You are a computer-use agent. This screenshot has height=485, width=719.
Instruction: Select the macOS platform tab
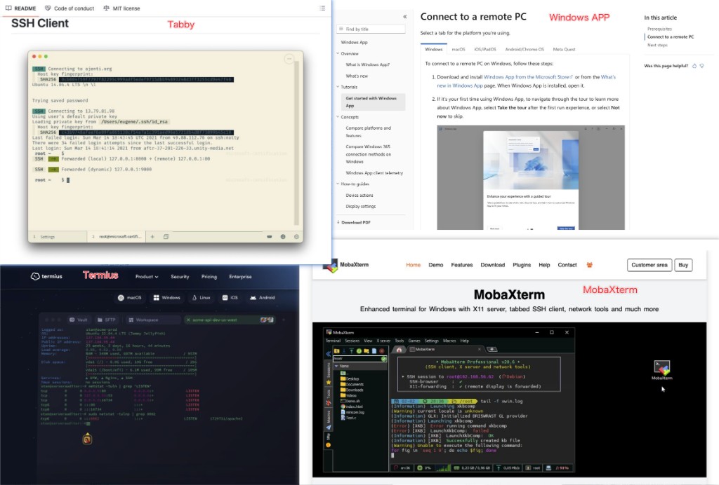click(459, 49)
